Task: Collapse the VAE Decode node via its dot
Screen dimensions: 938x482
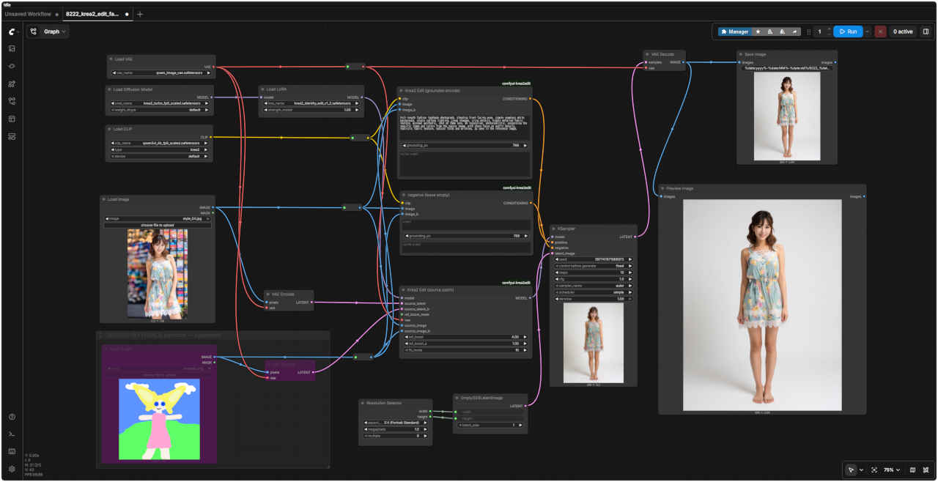Action: coord(646,54)
